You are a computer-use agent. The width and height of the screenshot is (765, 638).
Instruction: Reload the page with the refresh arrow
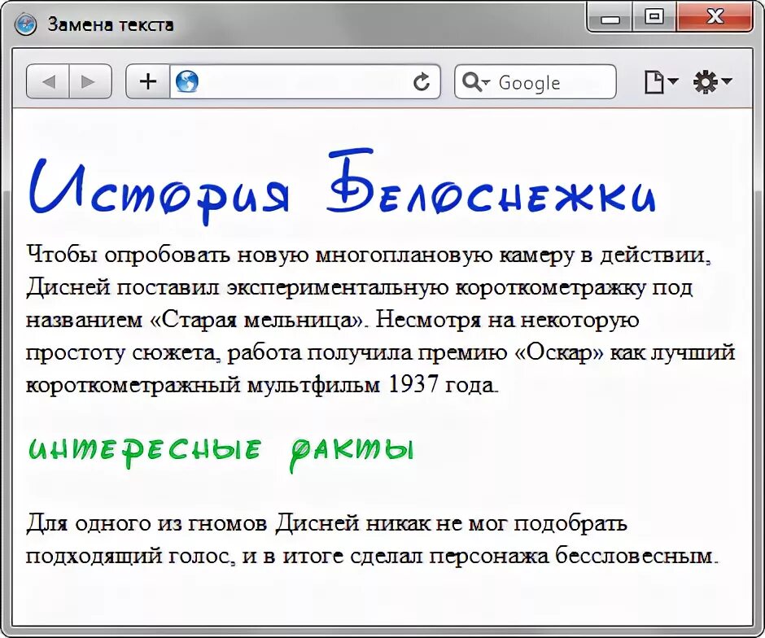(x=421, y=81)
